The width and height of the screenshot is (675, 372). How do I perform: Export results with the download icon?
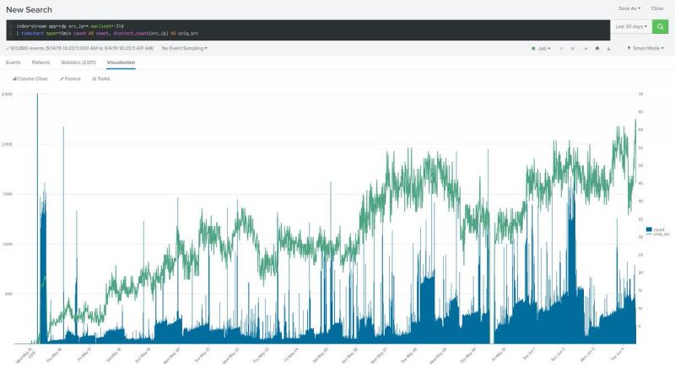point(609,48)
